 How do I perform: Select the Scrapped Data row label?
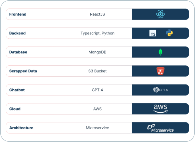tap(23, 71)
